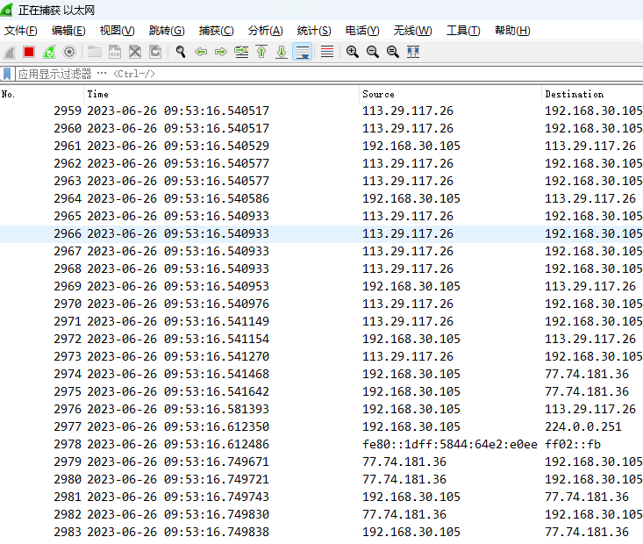Save the capture file icon
Viewport: 643px width, 544px height.
[x=115, y=52]
